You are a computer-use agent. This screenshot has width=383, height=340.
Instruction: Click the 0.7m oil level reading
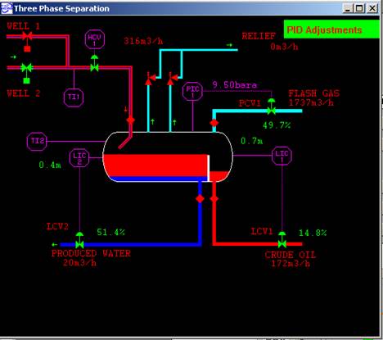[251, 141]
